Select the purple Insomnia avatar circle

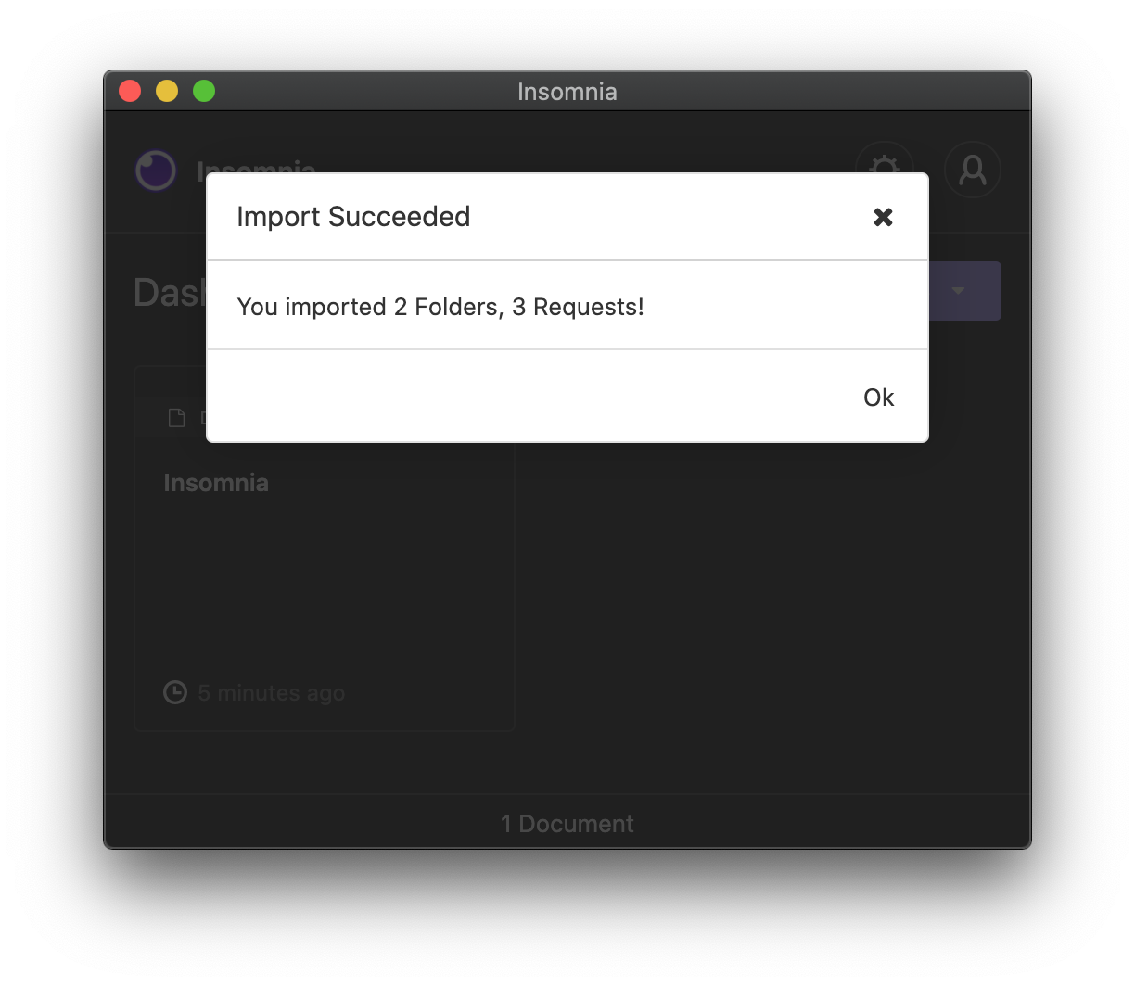coord(156,170)
